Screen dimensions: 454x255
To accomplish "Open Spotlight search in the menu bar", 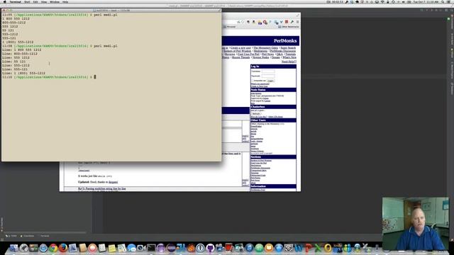I will point(443,1).
